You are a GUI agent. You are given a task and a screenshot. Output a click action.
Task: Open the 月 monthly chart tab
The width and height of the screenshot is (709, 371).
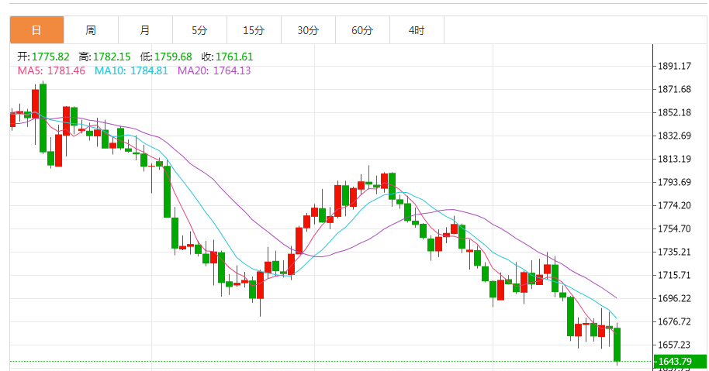[145, 31]
